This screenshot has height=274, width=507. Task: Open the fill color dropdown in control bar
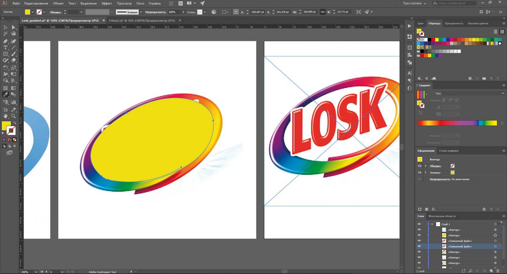point(32,12)
